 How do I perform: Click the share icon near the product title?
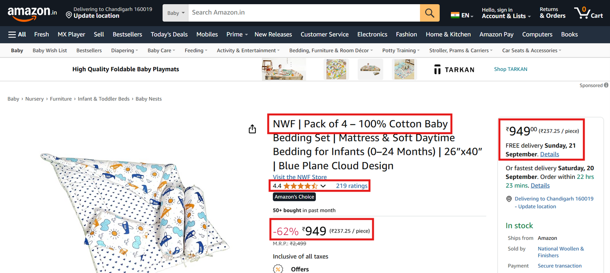[252, 129]
